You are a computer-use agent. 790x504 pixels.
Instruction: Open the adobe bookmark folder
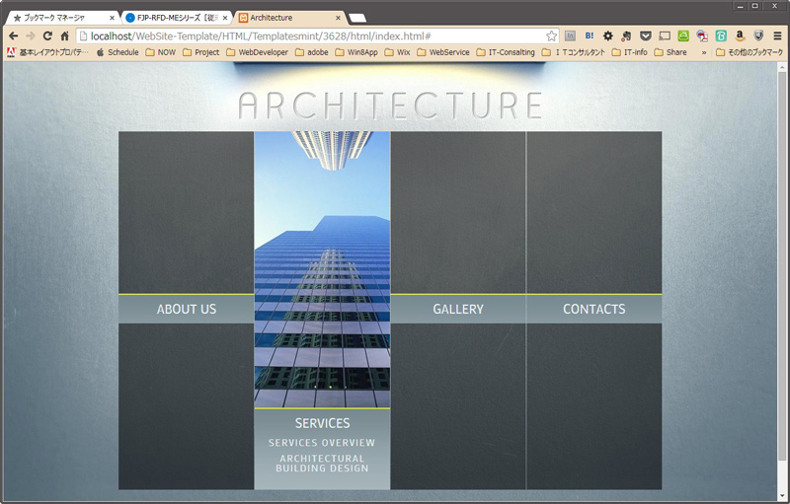coord(311,52)
